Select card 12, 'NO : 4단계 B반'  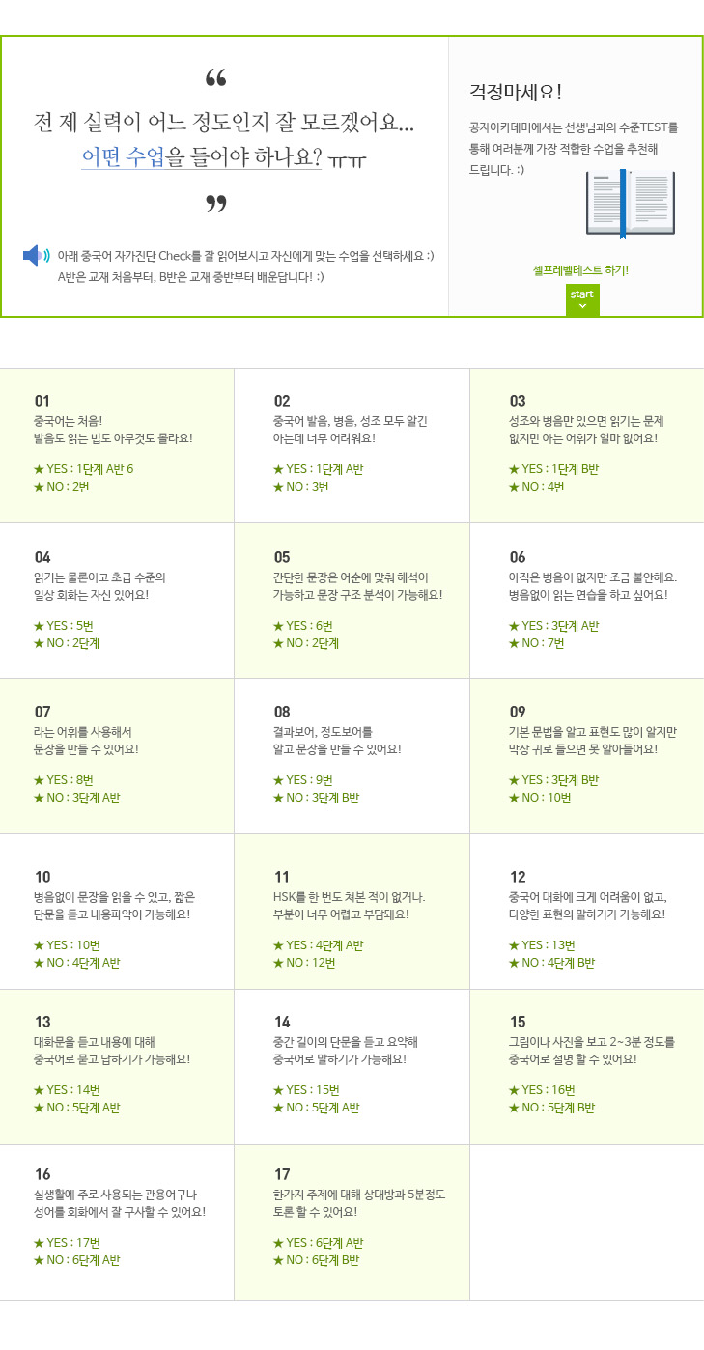pos(551,963)
